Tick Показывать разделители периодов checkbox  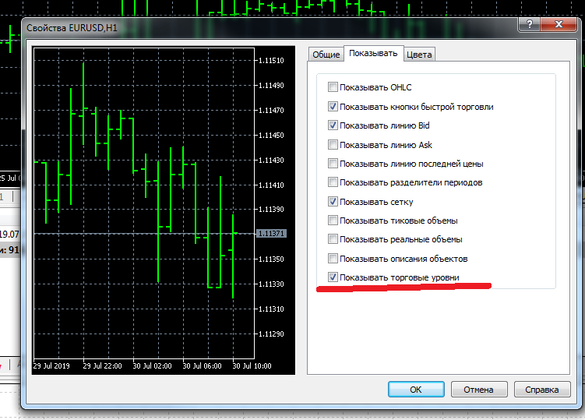[333, 182]
